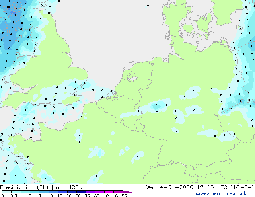
Task: Click the '0.1' legend scale label
Action: [x=4, y=195]
